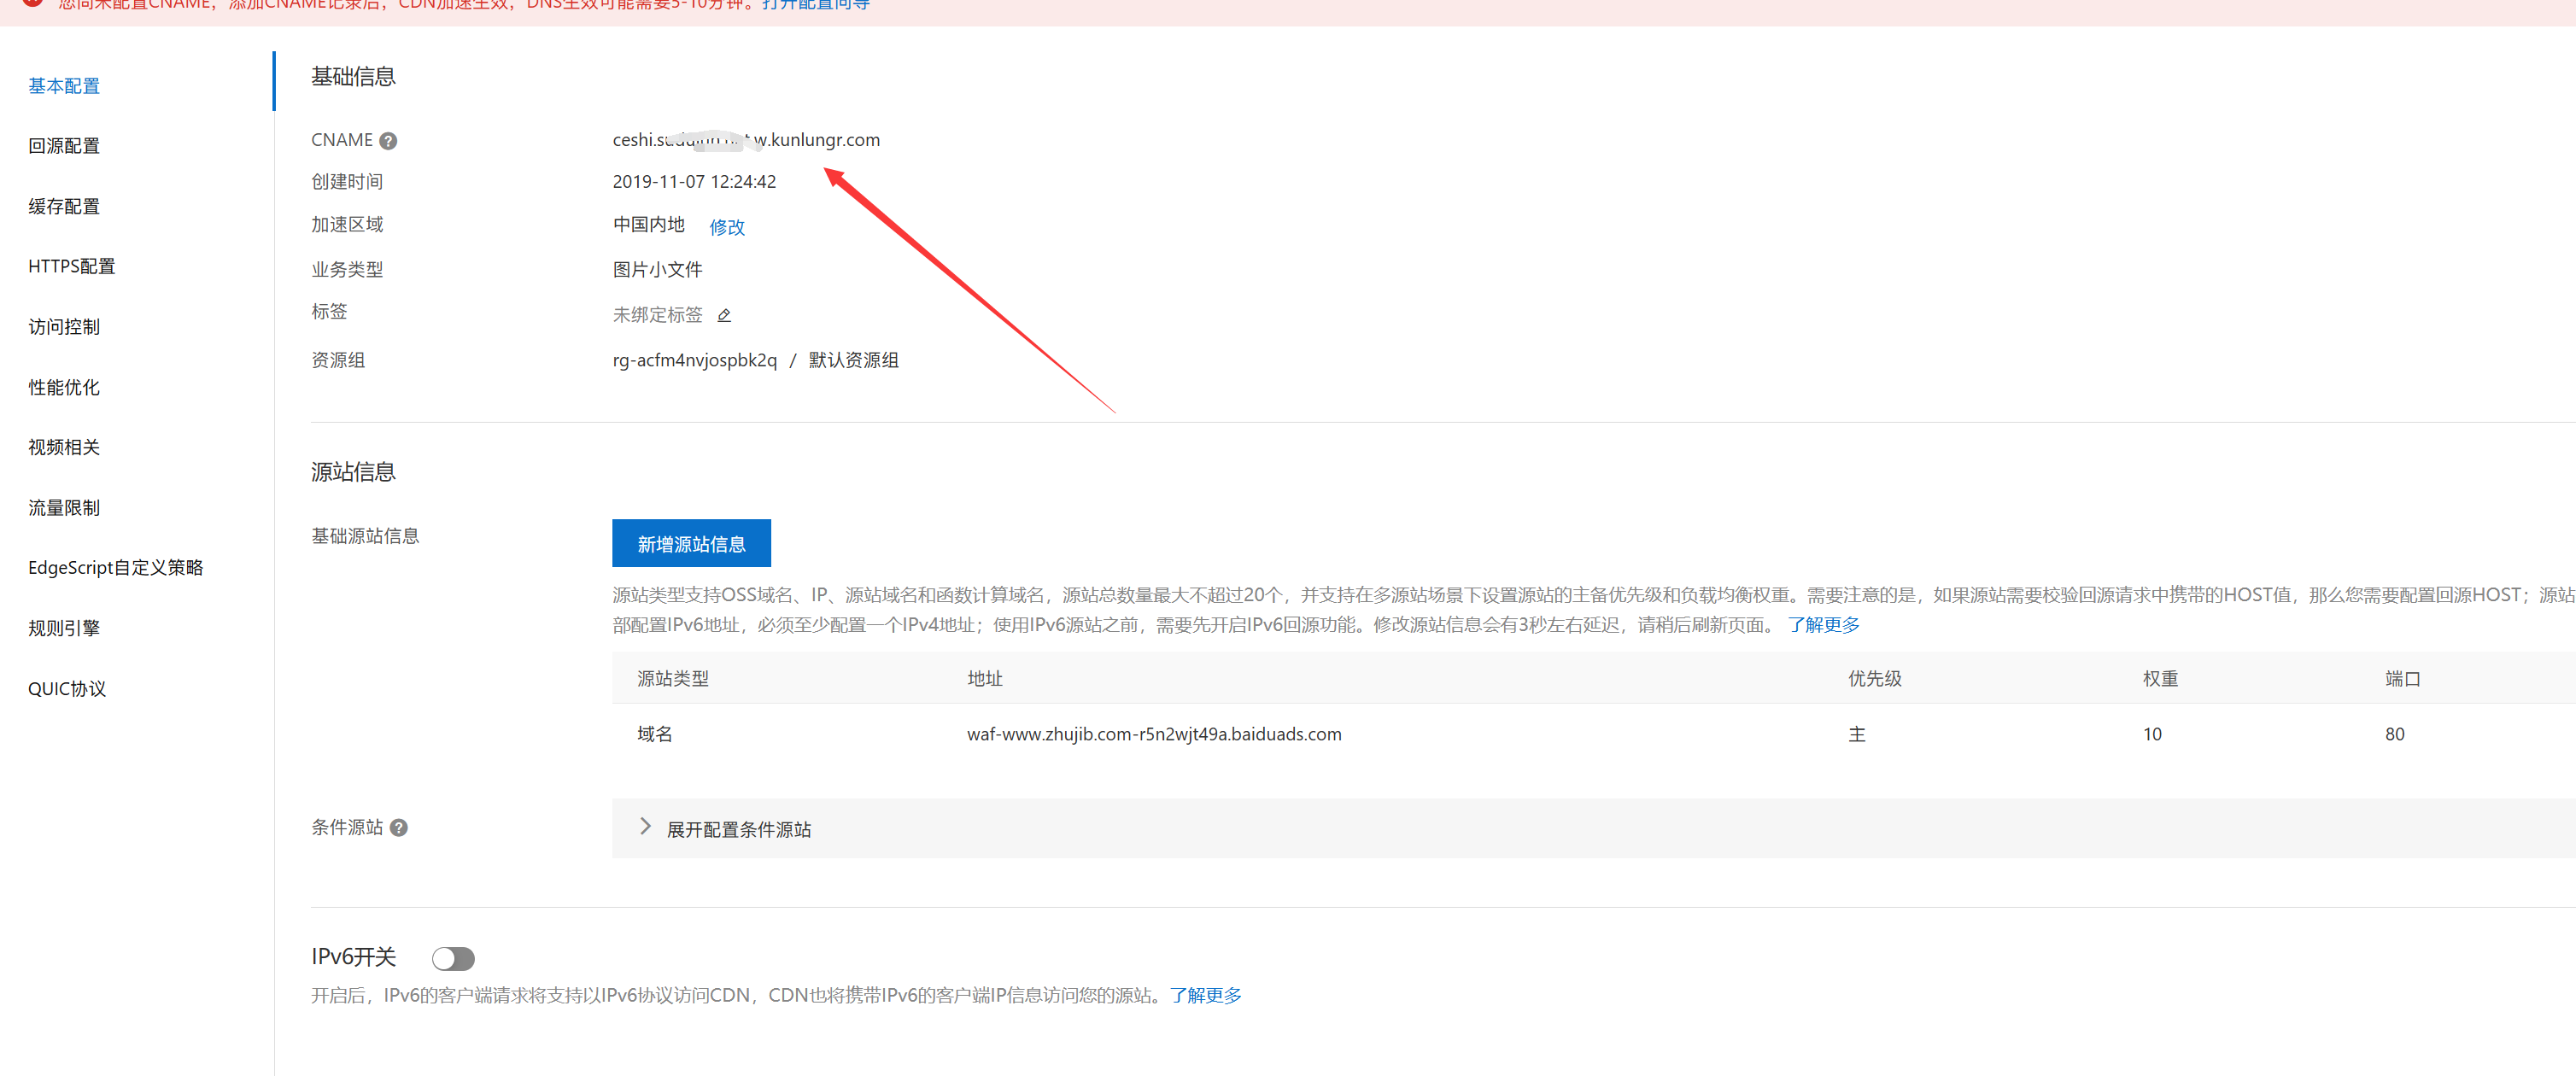Click the edit tag pencil icon

coord(725,315)
